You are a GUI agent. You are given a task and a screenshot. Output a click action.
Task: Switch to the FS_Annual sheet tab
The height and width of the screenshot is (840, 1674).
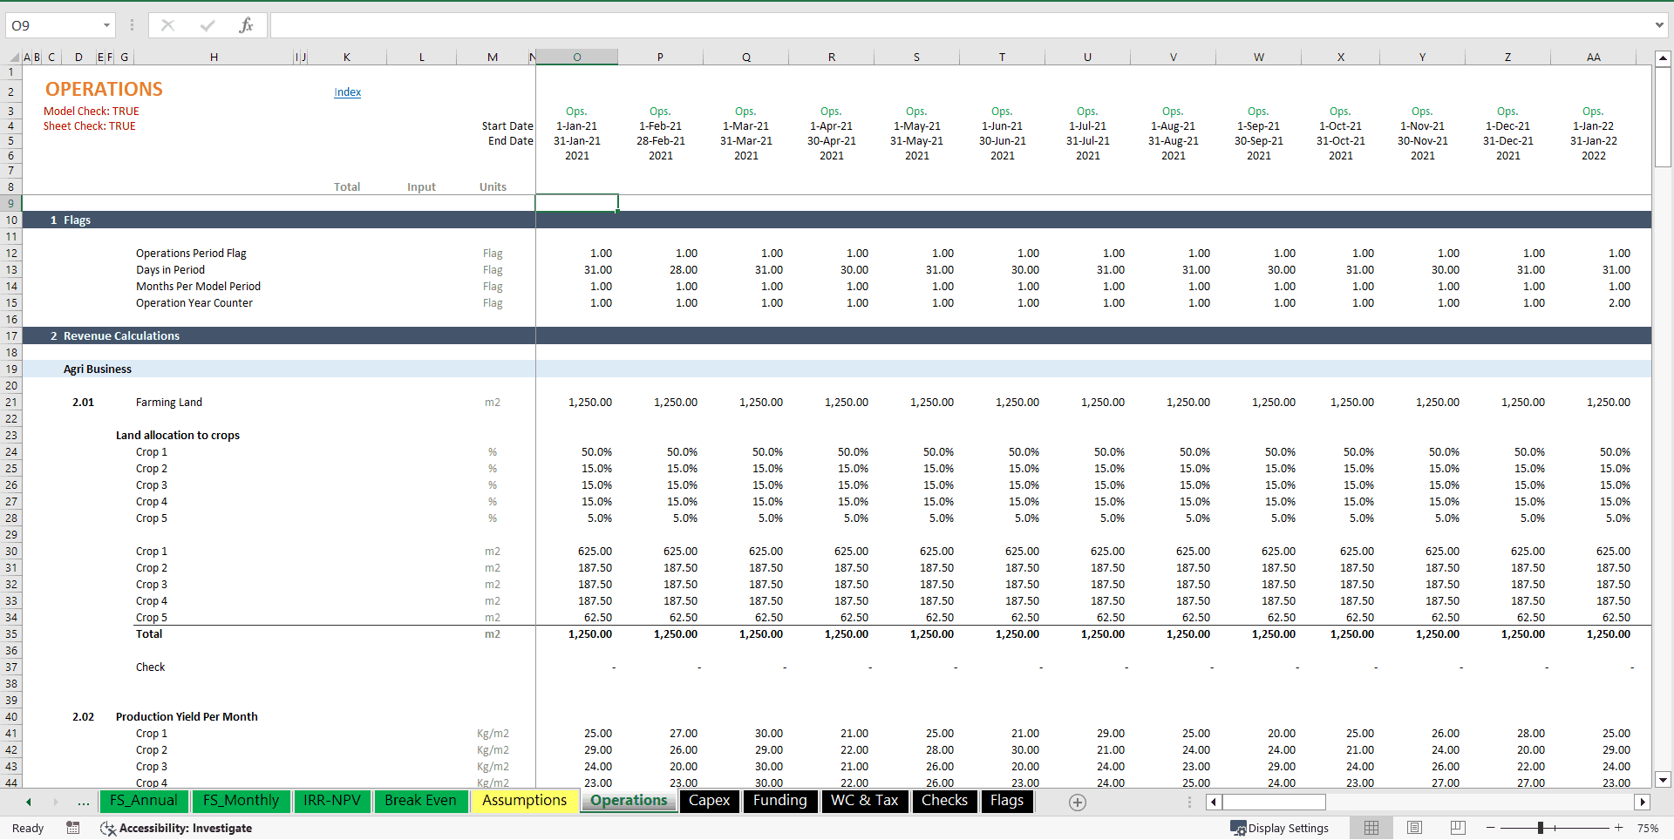click(143, 801)
